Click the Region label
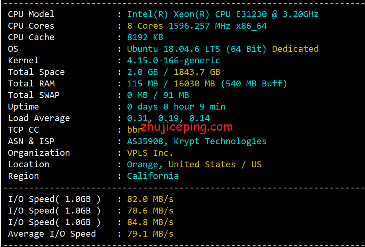Viewport: 365px width, 247px height. 23,176
